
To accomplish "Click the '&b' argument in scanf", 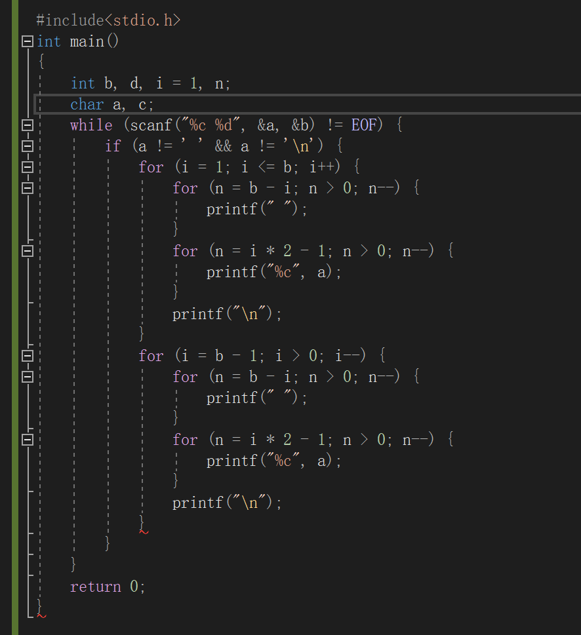I will [x=300, y=126].
